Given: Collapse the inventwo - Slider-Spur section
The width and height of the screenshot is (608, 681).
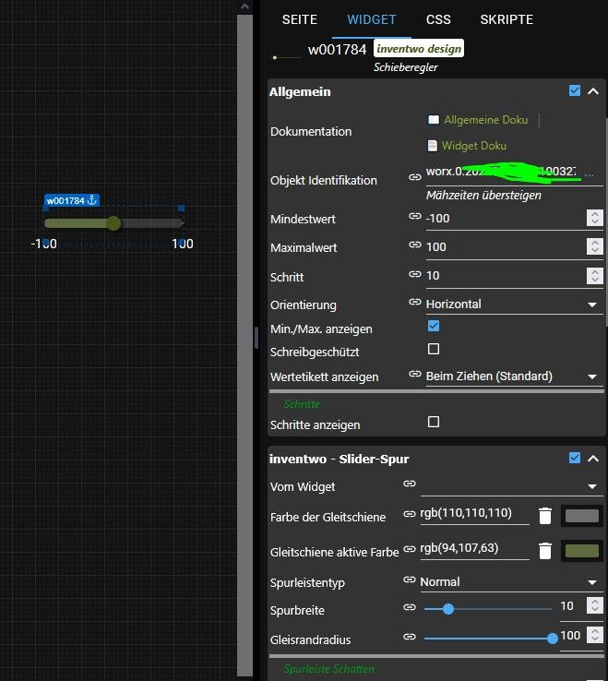Looking at the screenshot, I should (593, 459).
